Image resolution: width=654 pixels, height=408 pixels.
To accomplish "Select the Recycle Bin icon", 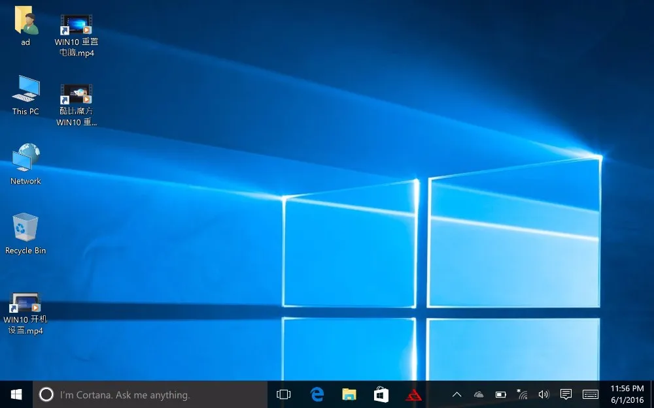I will pos(26,234).
